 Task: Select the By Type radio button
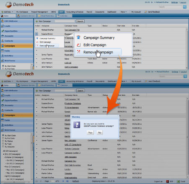[x=3, y=144]
